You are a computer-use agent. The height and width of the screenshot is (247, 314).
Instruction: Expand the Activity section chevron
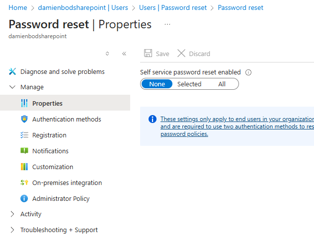tap(12, 214)
